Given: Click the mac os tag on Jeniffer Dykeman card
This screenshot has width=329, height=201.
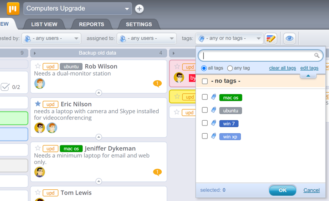Looking at the screenshot, I should pos(71,148).
